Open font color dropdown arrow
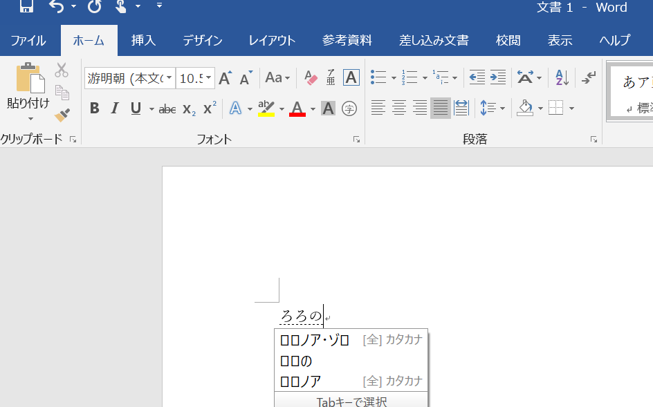This screenshot has width=653, height=407. (x=313, y=109)
